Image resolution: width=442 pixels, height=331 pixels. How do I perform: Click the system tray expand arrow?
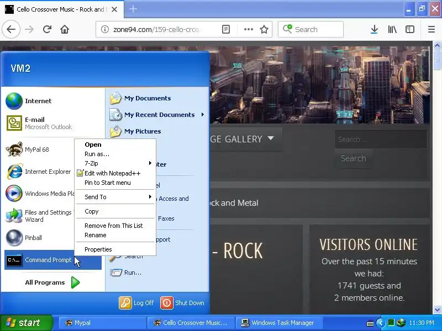[381, 323]
